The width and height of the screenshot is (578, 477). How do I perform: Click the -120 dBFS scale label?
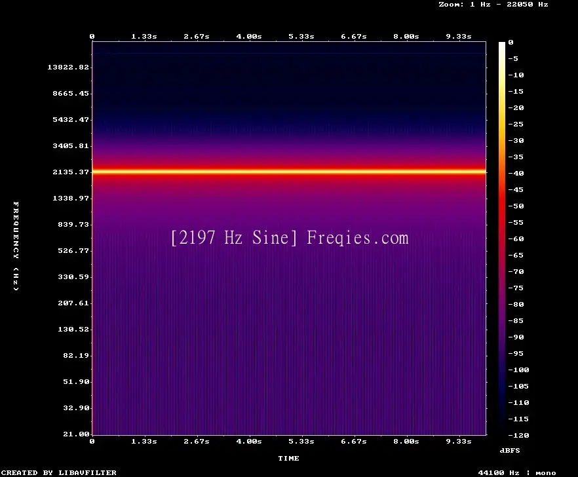tap(518, 435)
